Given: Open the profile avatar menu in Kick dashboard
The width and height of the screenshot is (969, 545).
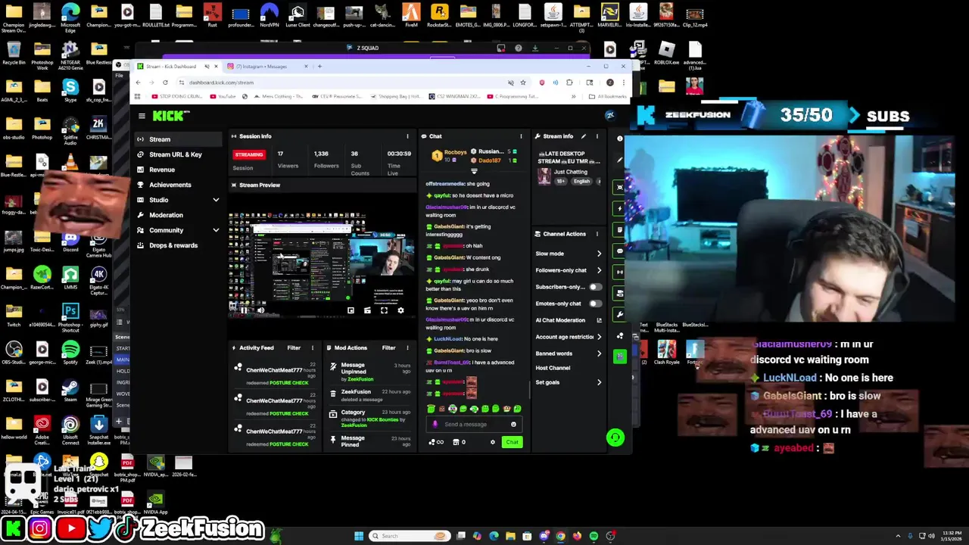Looking at the screenshot, I should coord(610,115).
